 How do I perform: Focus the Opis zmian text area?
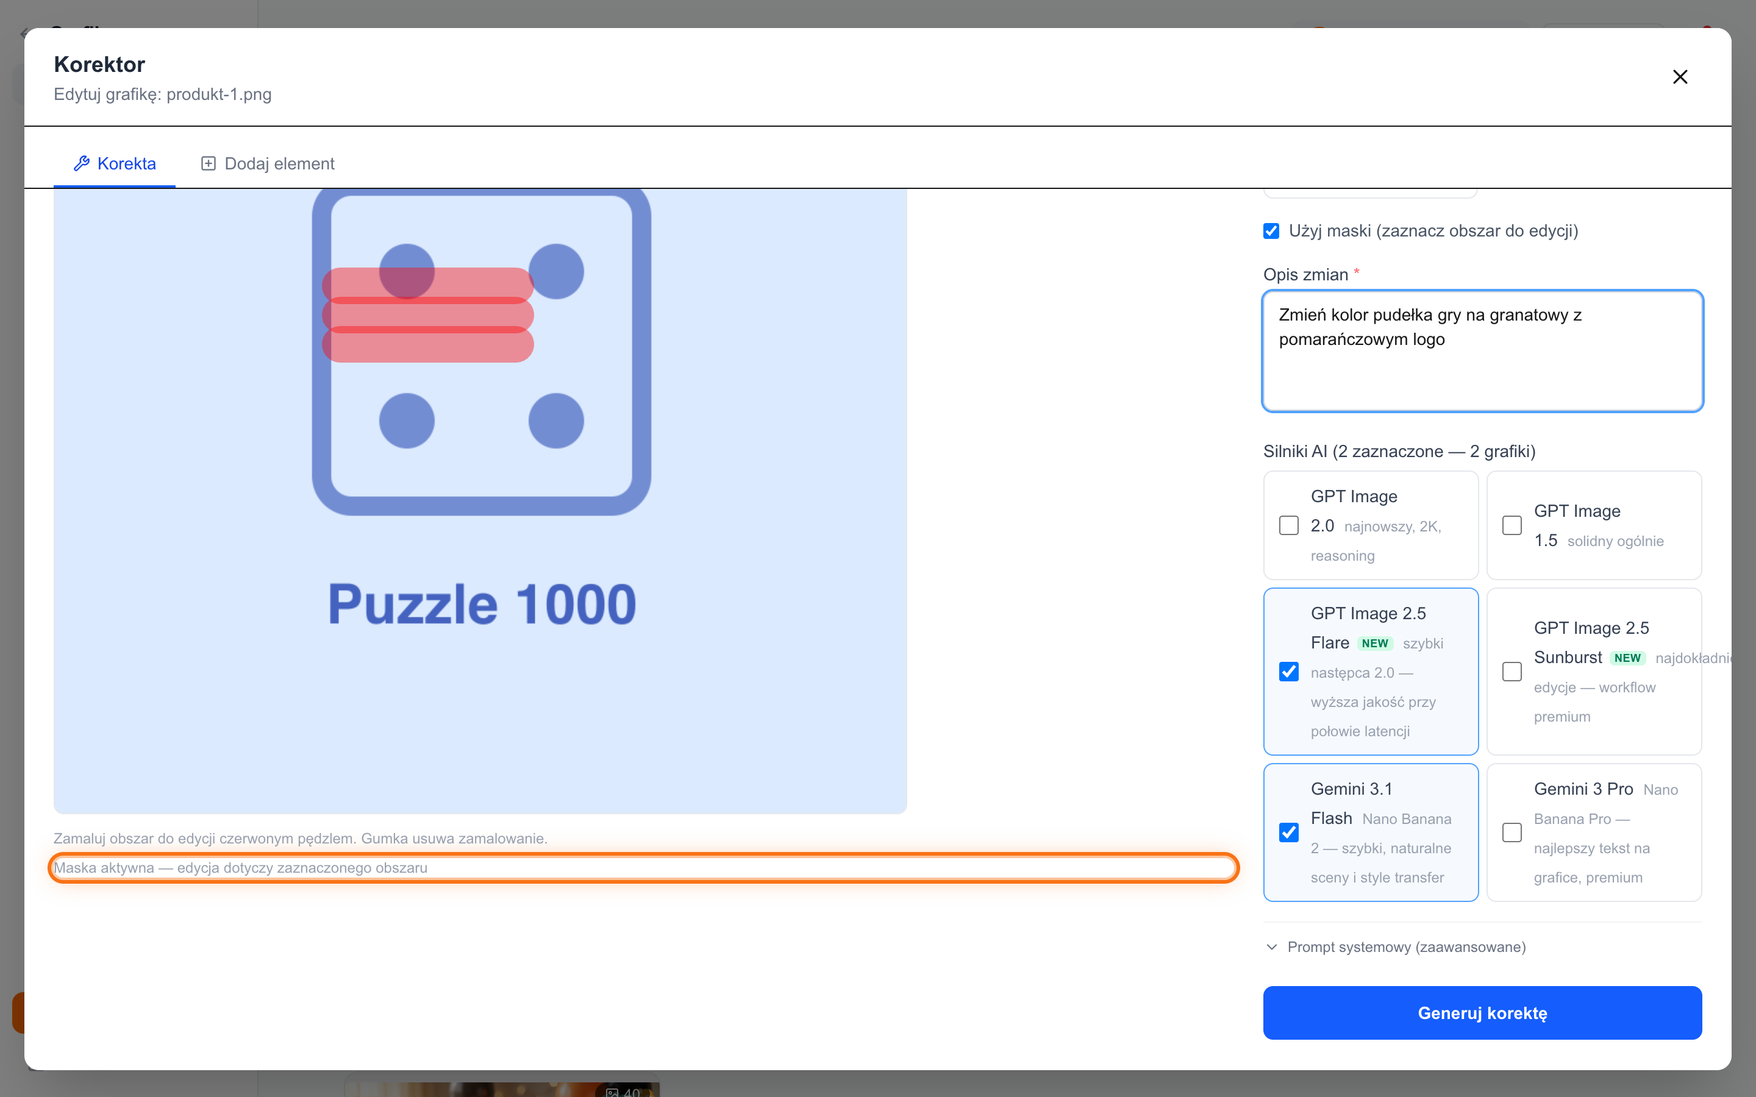[1482, 351]
